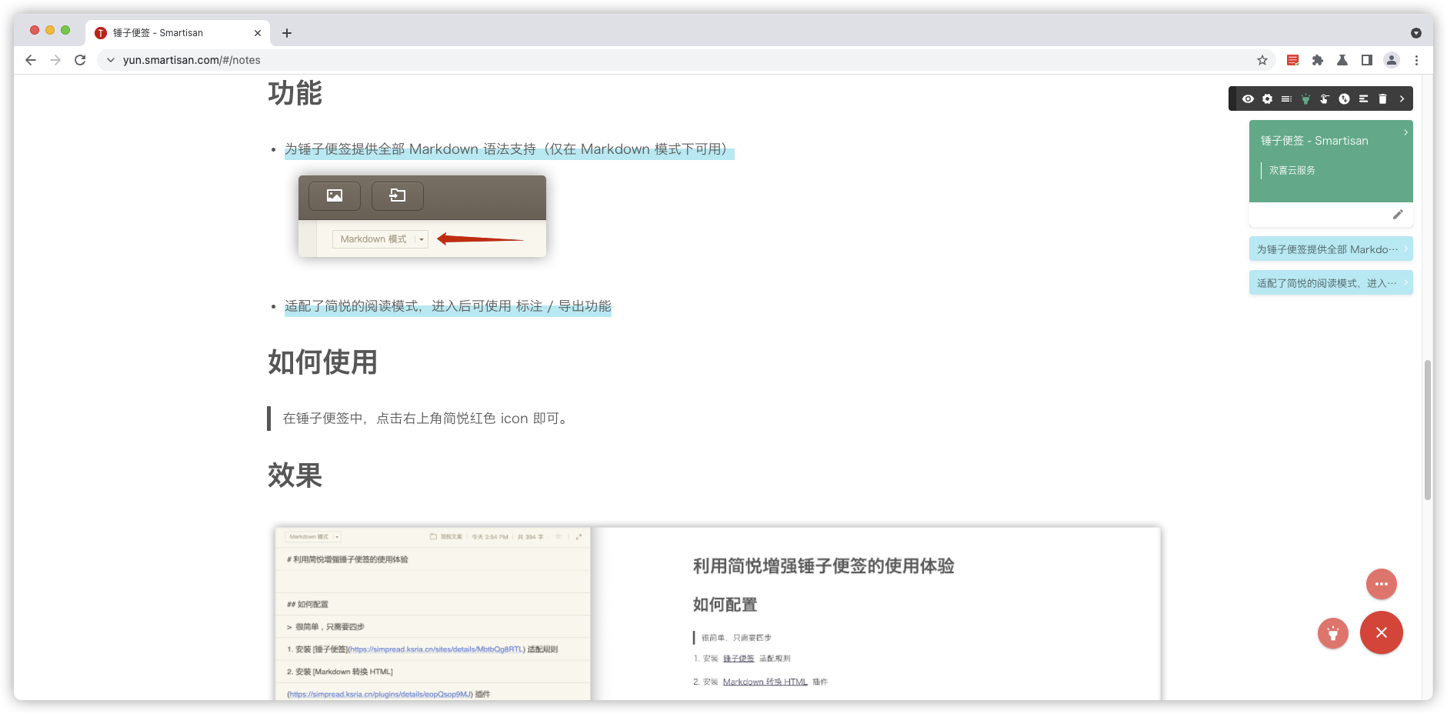Close reading mode with red X button

1382,632
